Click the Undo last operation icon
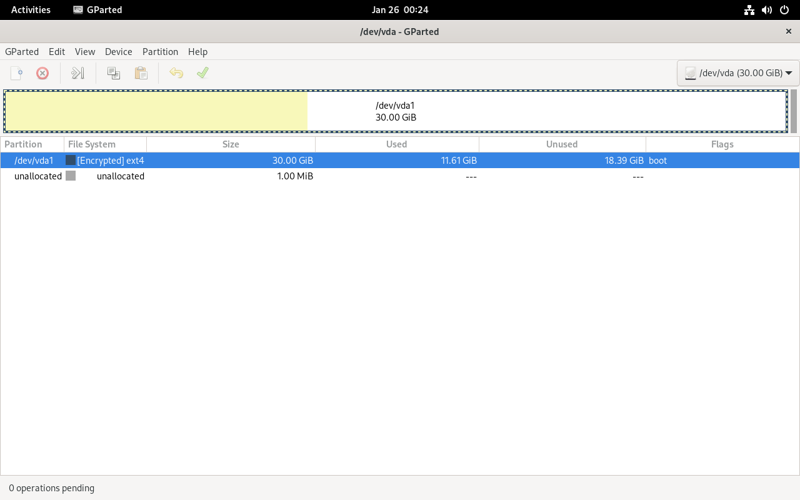800x500 pixels. [x=176, y=73]
